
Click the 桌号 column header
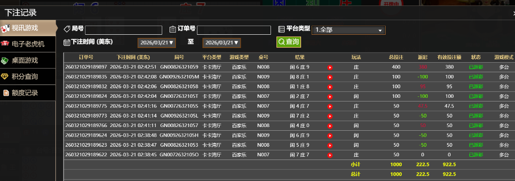coord(263,57)
